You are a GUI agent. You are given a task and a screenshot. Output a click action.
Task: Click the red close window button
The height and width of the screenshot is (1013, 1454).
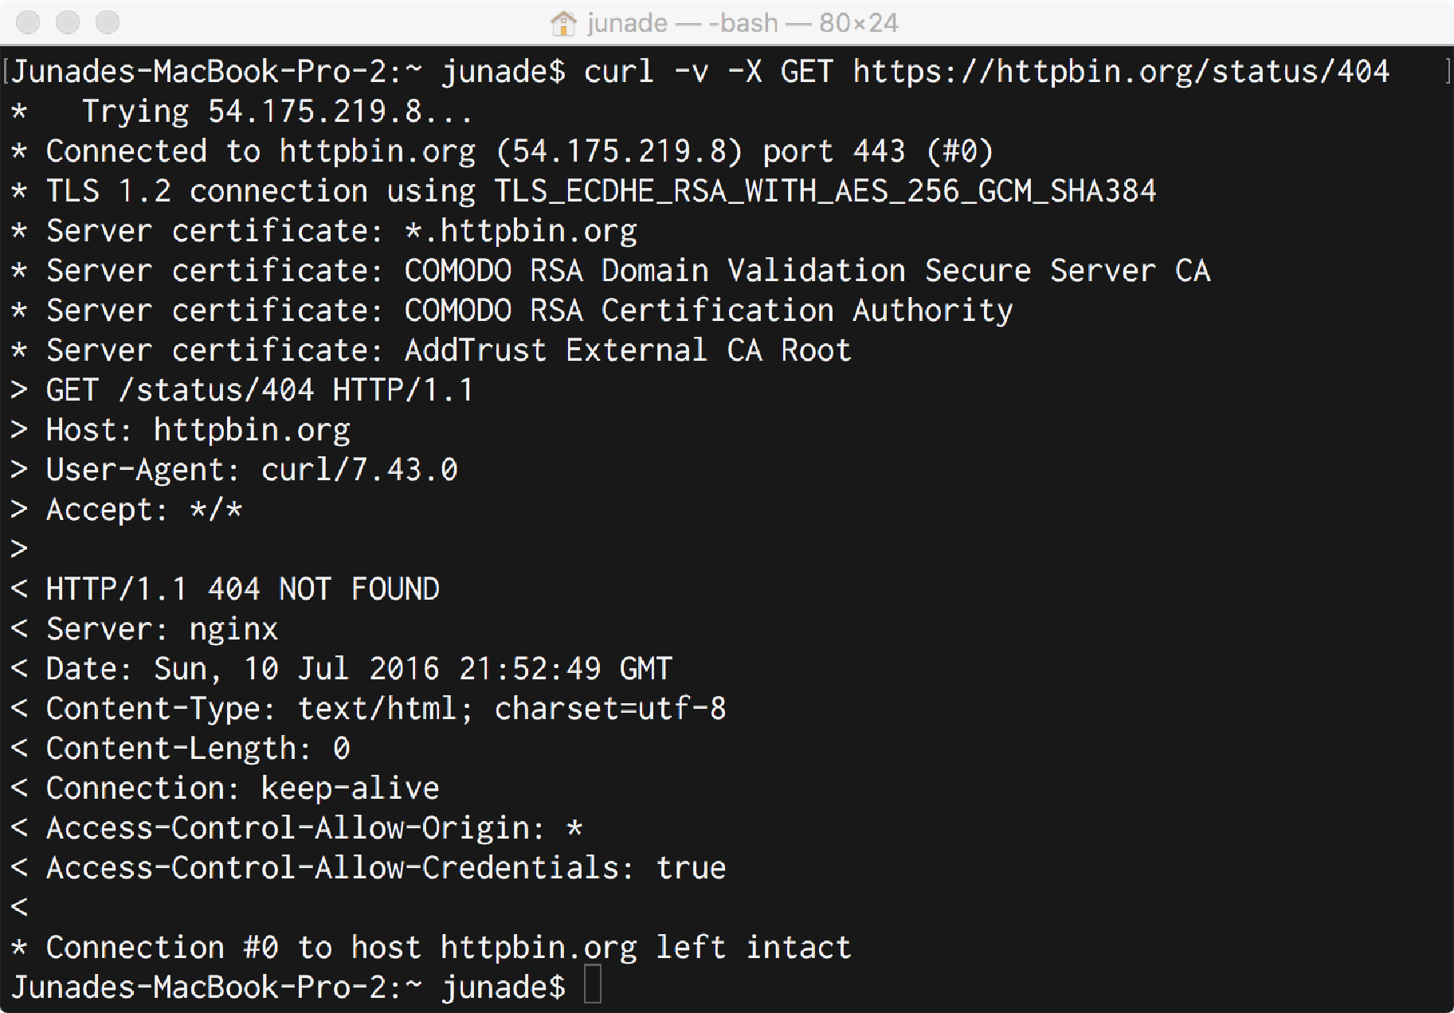point(28,22)
